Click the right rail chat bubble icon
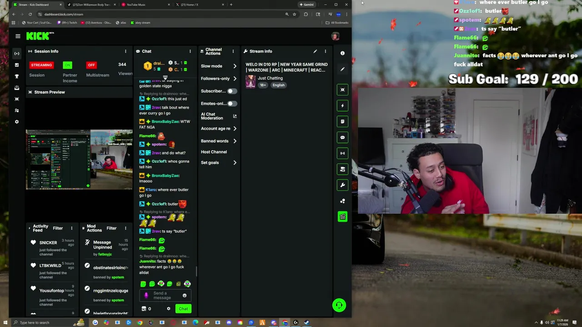 click(x=342, y=137)
